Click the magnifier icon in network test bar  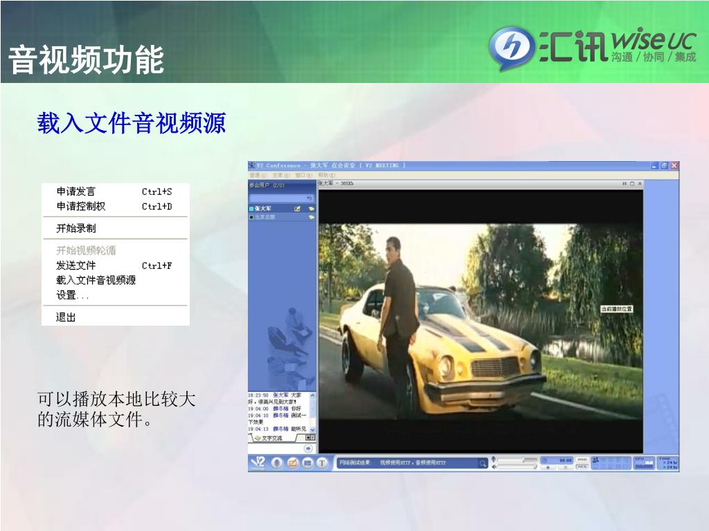pyautogui.click(x=483, y=463)
